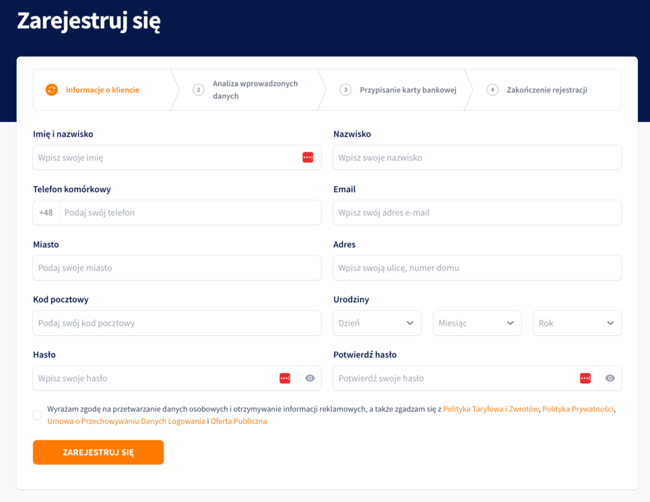This screenshot has width=650, height=502.
Task: Go to Przypisanie karty bankowej step
Action: click(408, 90)
